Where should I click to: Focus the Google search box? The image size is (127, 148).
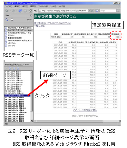(x=108, y=11)
